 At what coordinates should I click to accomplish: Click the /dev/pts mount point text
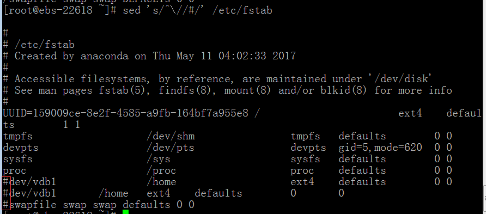point(171,148)
